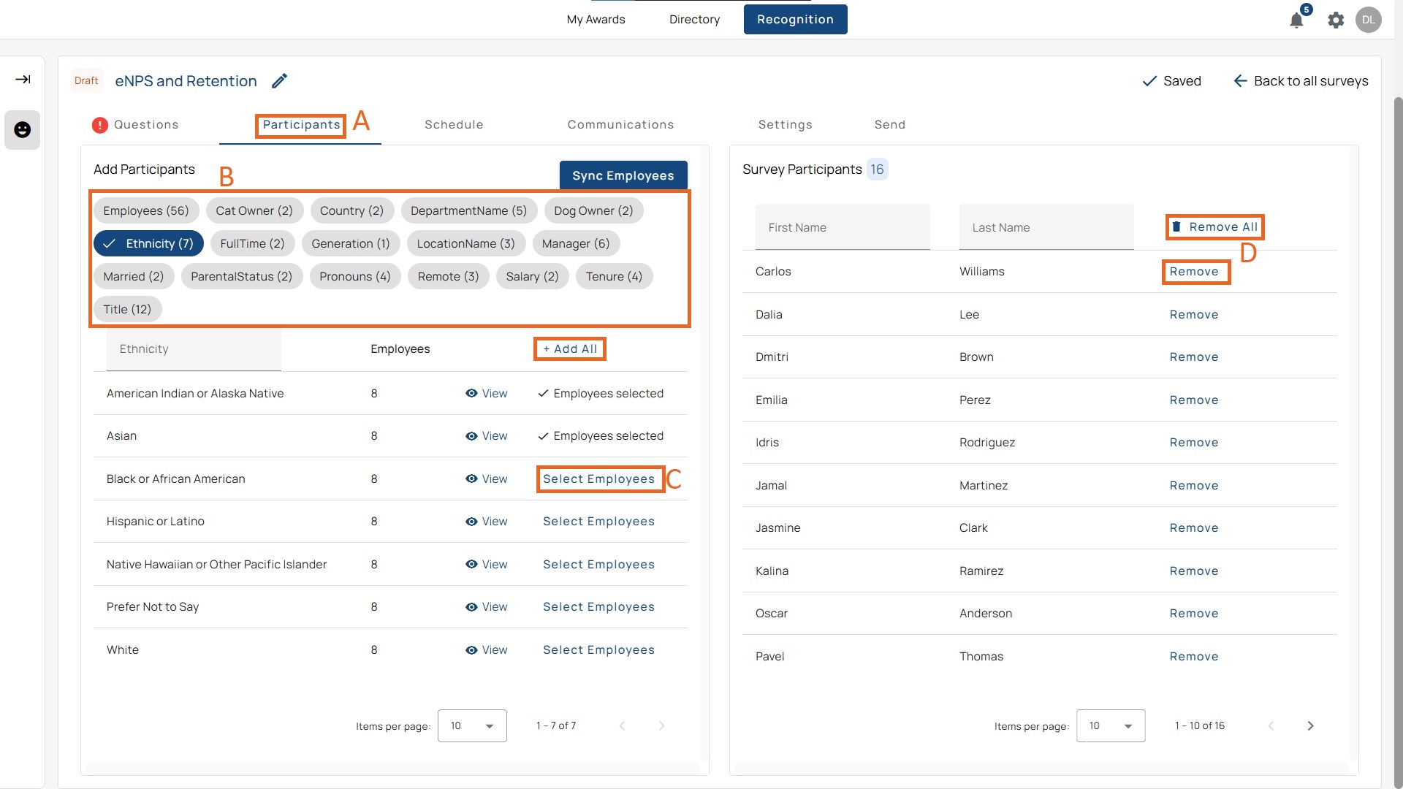Go to previous page of survey participants
The height and width of the screenshot is (789, 1403).
1271,725
